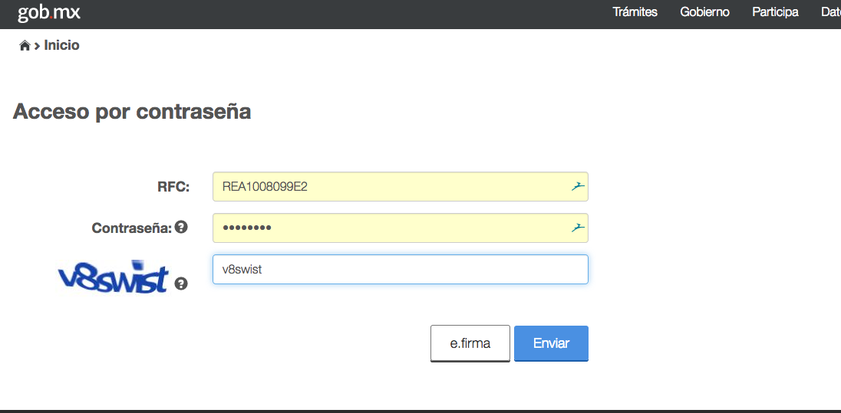Screen dimensions: 841x413
Task: Open the help icon beside Contraseña label
Action: point(181,228)
